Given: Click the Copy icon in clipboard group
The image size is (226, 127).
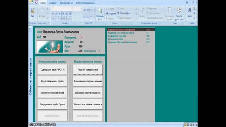Looking at the screenshot, I should [x=47, y=13].
